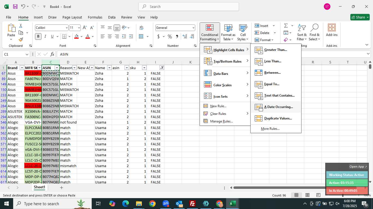Apply percent style format
The height and width of the screenshot is (209, 373).
coord(170,36)
